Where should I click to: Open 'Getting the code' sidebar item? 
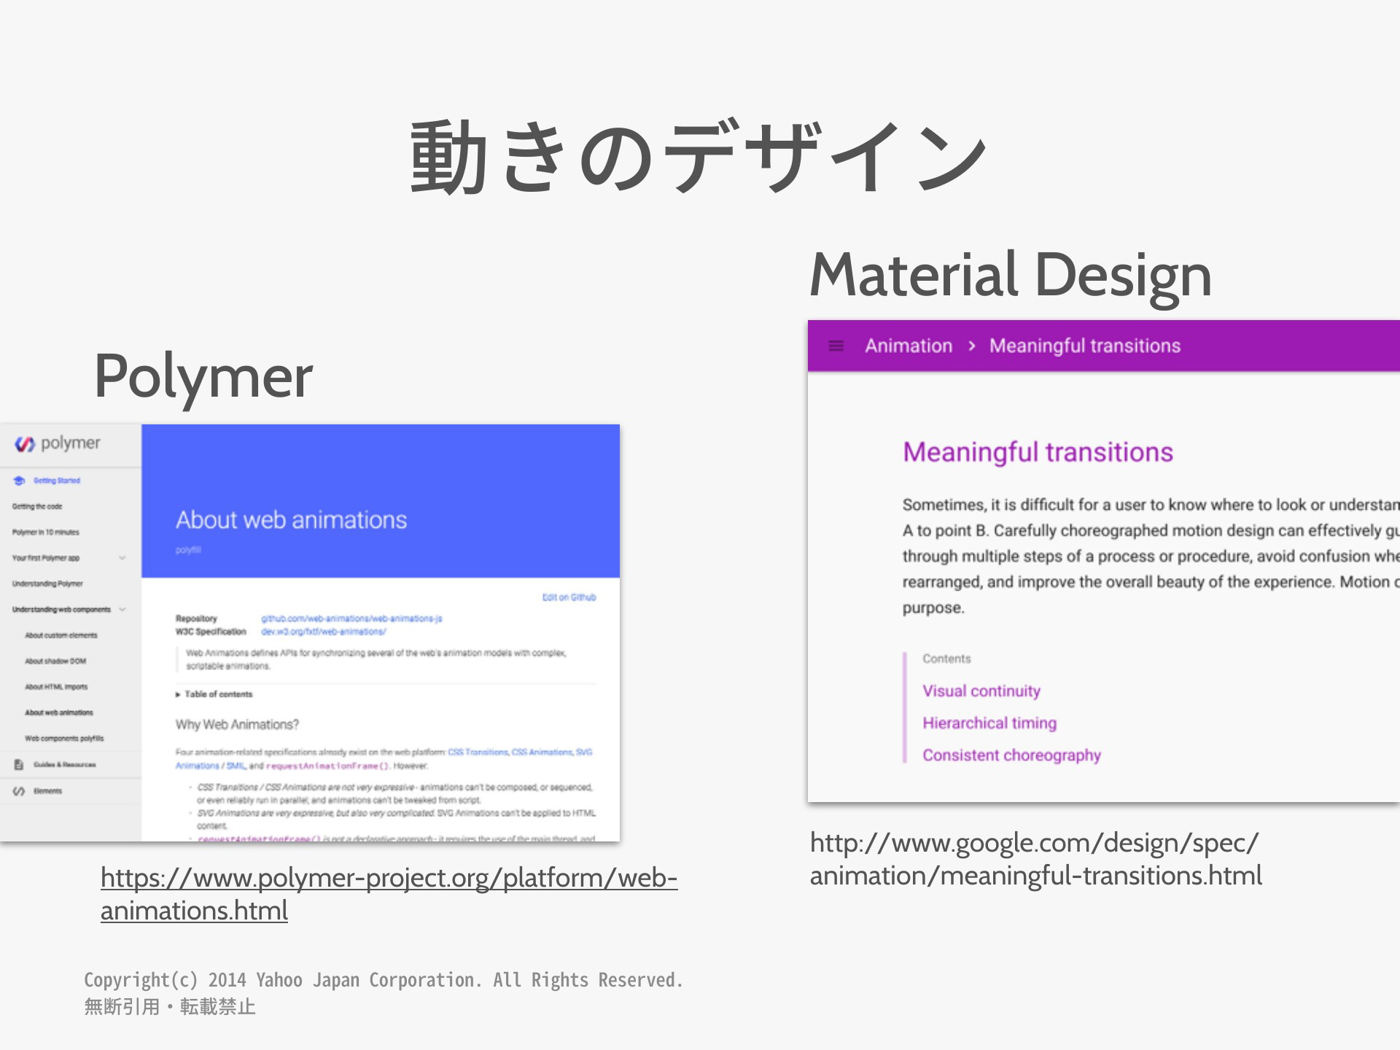coord(37,506)
